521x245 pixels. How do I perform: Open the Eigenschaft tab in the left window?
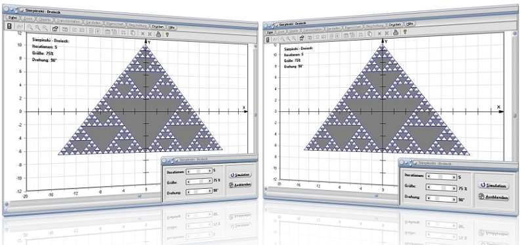click(x=115, y=24)
